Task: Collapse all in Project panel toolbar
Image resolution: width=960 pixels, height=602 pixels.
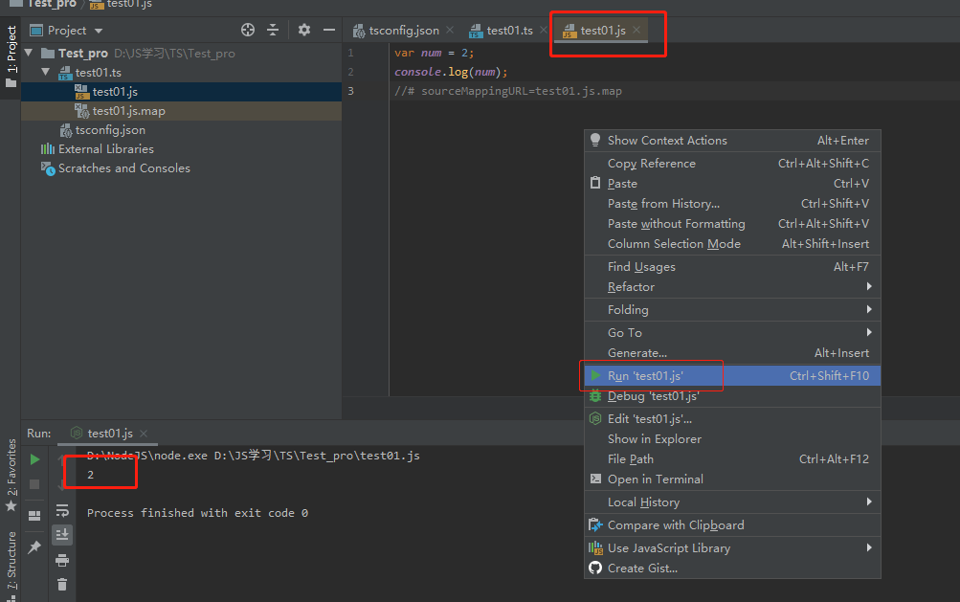Action: click(273, 30)
